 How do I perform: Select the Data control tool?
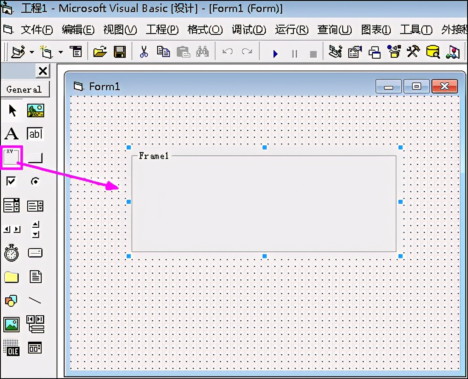(x=36, y=324)
